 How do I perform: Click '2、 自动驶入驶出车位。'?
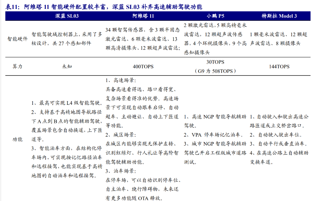click(276, 135)
